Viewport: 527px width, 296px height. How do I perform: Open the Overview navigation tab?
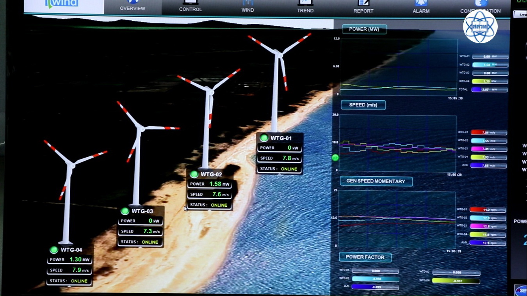(x=133, y=6)
